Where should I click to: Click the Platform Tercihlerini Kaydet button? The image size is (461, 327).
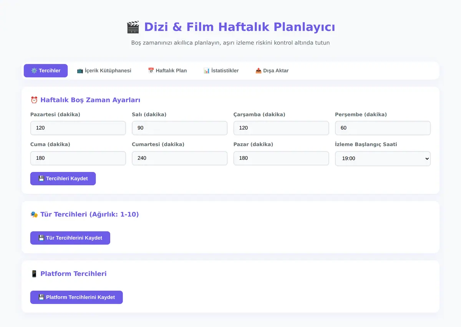tap(76, 297)
